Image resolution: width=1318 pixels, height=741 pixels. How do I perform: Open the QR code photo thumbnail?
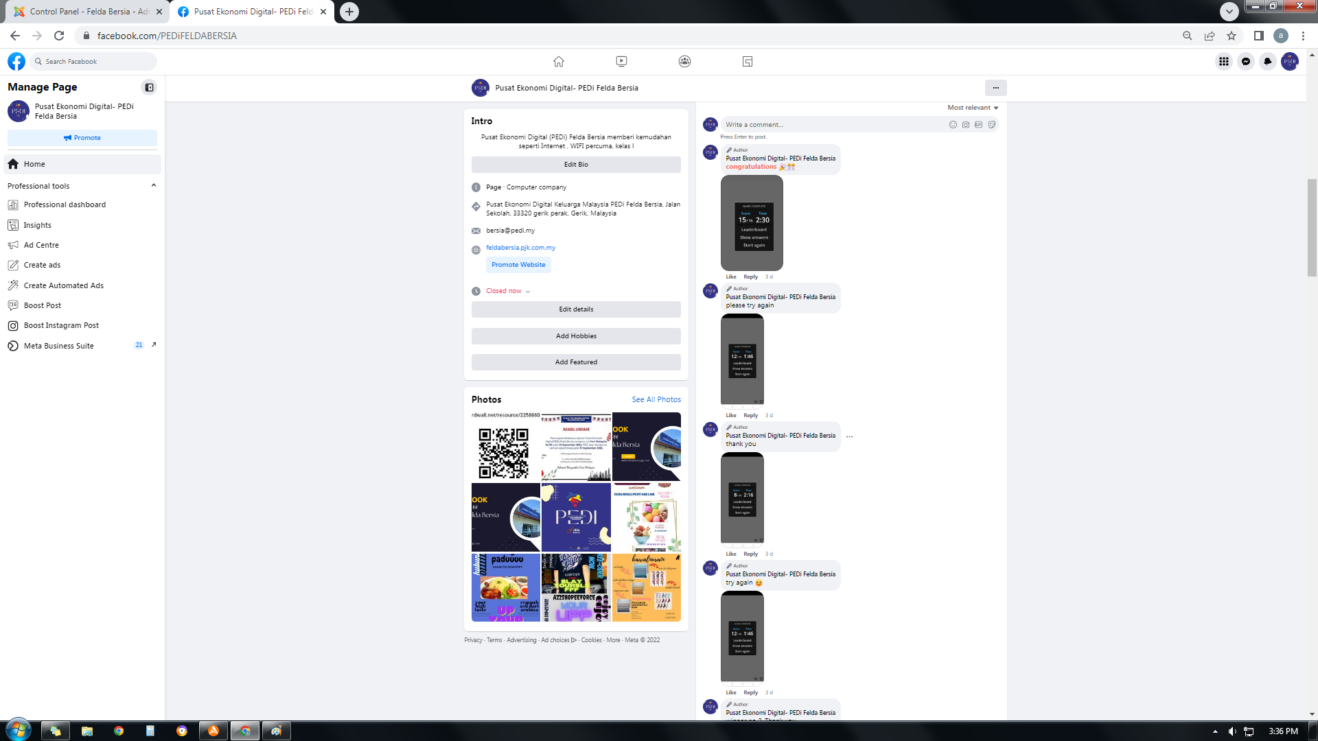pos(505,449)
